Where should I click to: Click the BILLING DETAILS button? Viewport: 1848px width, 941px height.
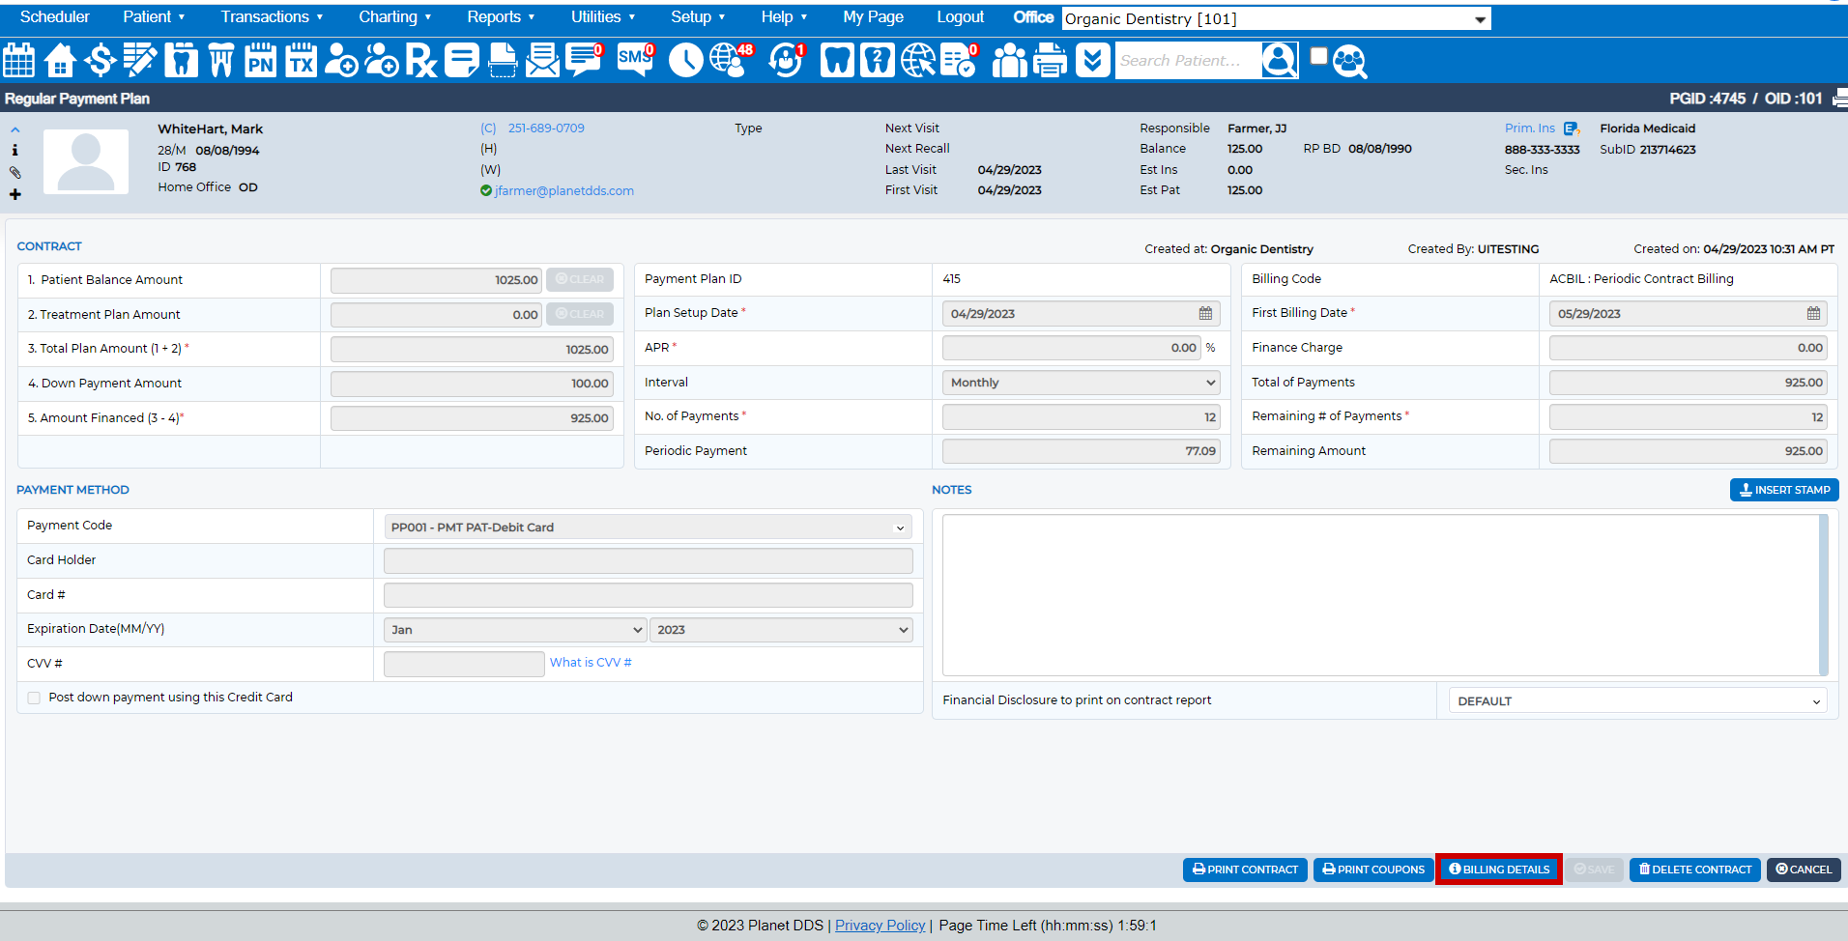pyautogui.click(x=1499, y=870)
